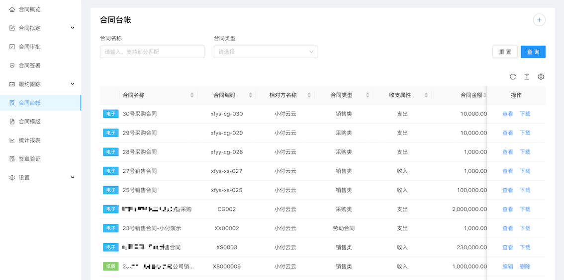Screen dimensions: 564x280
Task: Sort by 合同编码 column arrows
Action: coord(251,95)
